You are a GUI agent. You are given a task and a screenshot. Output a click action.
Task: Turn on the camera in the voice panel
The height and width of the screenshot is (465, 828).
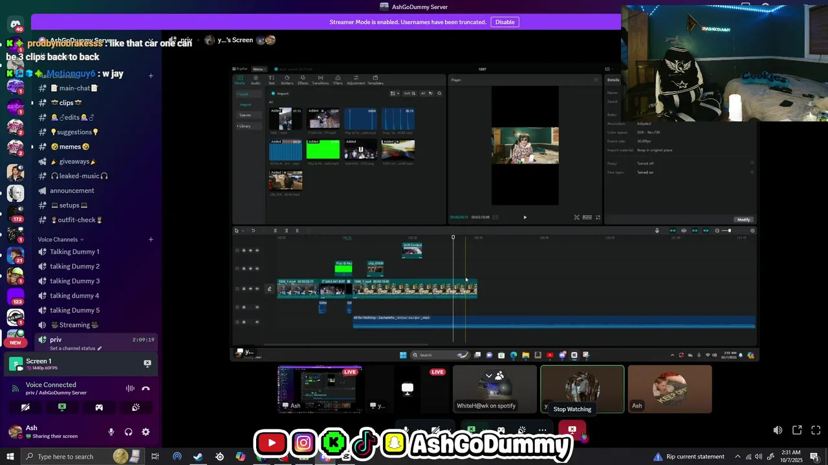(25, 408)
